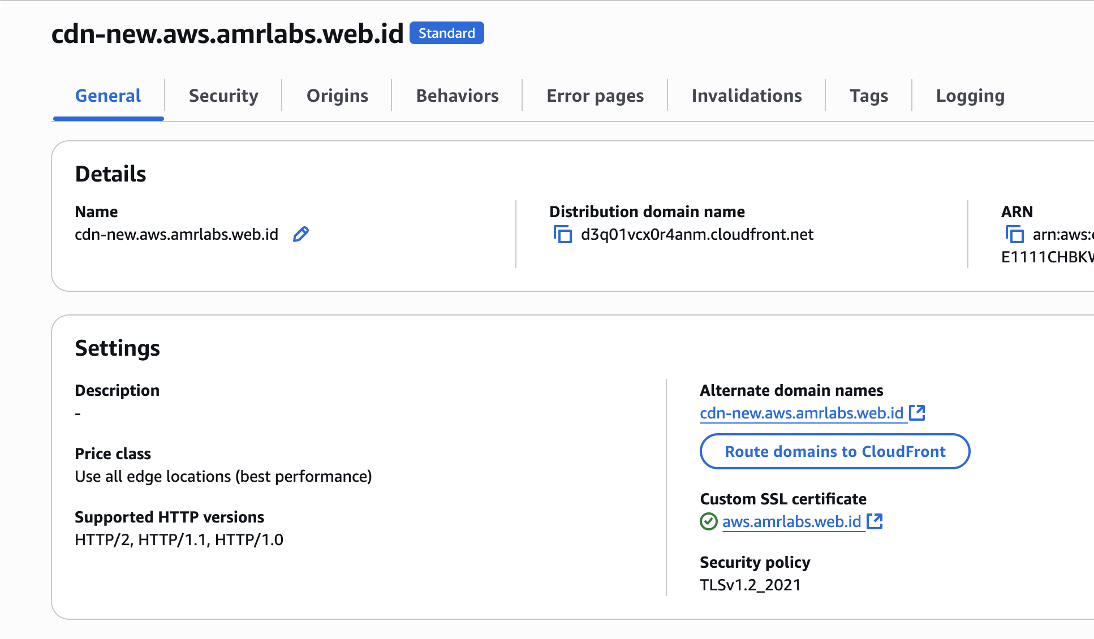The width and height of the screenshot is (1094, 639).
Task: Open the General tab
Action: pos(108,96)
